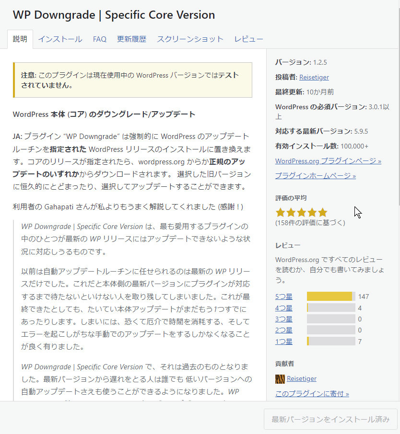Click the 147 count next to 5つ星
Viewport: 400px width, 434px height.
(x=364, y=297)
